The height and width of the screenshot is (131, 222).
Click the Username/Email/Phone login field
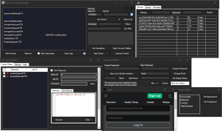pyautogui.click(x=138, y=108)
